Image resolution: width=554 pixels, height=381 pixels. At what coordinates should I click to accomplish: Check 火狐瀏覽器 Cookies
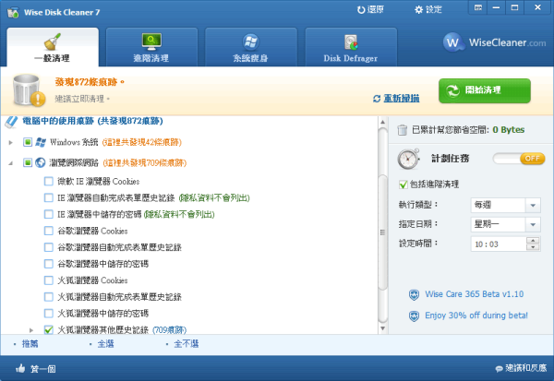pos(49,280)
